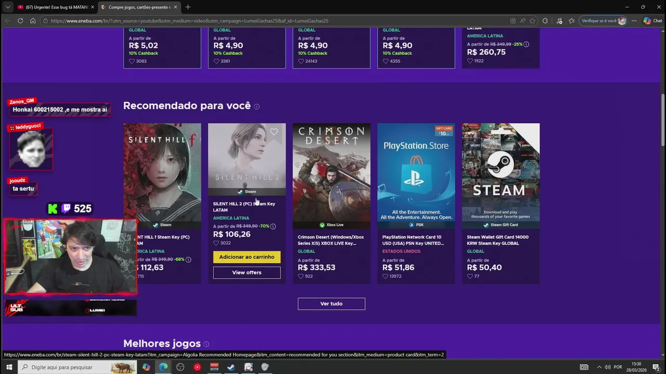This screenshot has height=374, width=666.
Task: Open Crimson Desert cover thumbnail
Action: click(x=331, y=172)
